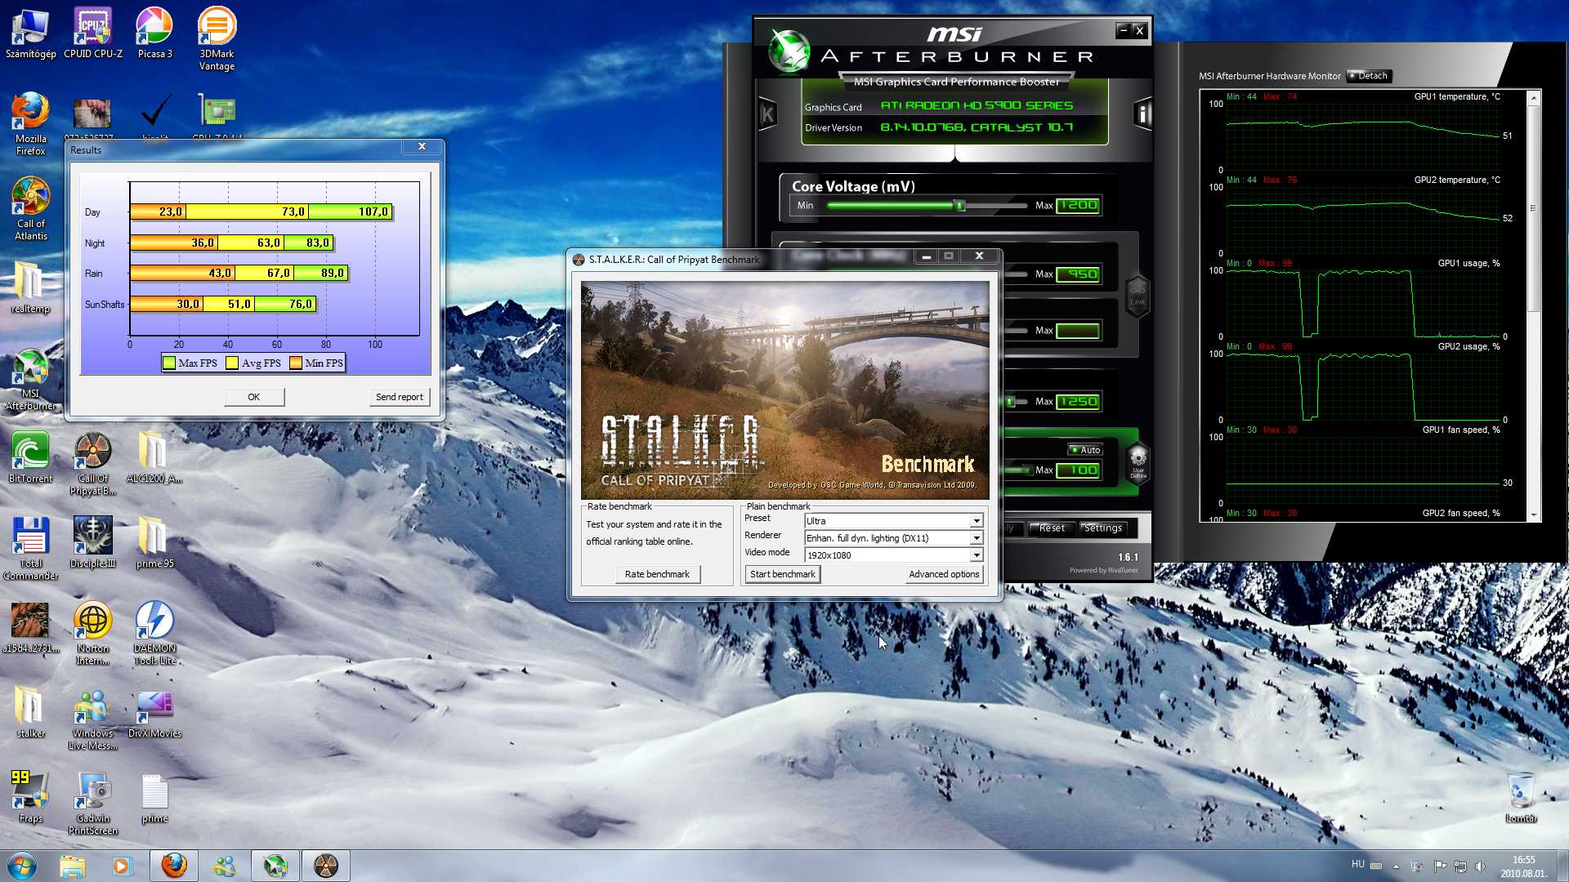Open the Mozilla Firefox desktop shortcut
The height and width of the screenshot is (882, 1569).
coord(31,124)
